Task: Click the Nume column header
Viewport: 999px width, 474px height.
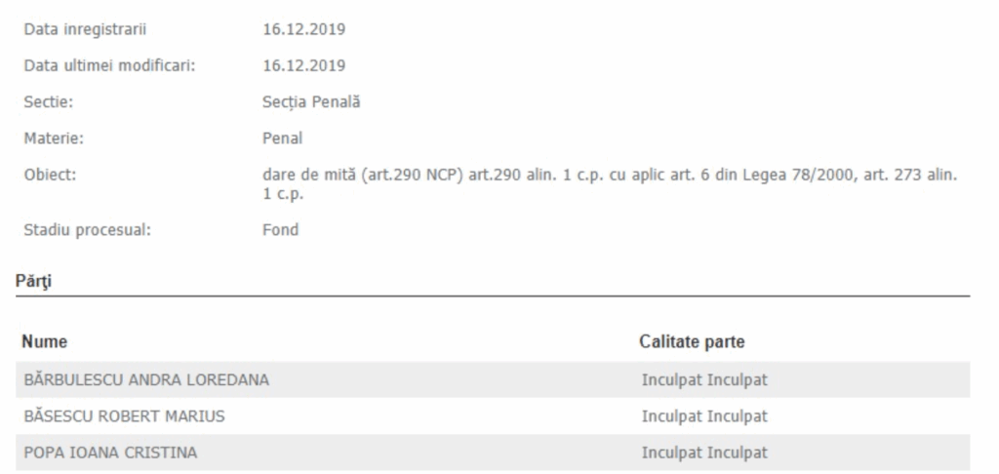Action: (x=45, y=341)
